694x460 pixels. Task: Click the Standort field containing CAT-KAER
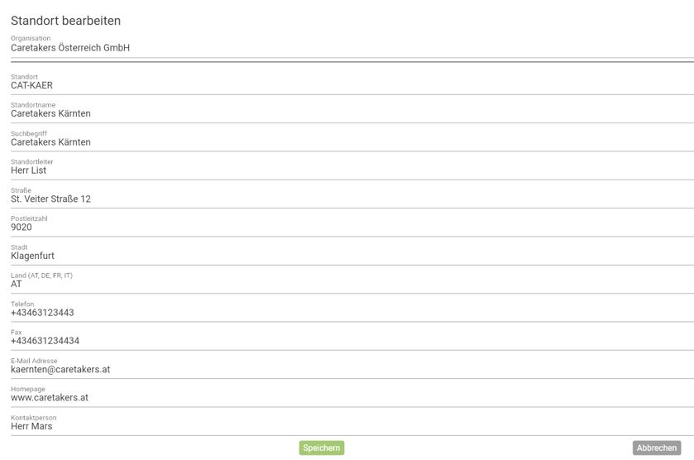[347, 85]
